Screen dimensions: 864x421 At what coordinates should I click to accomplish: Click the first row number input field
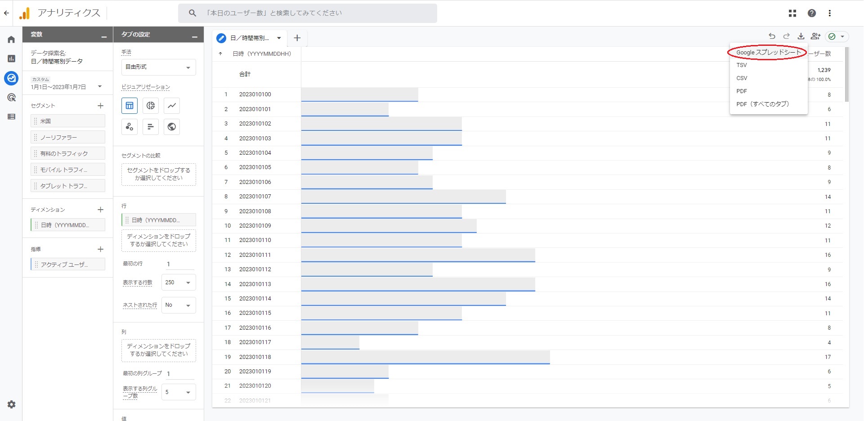[180, 264]
